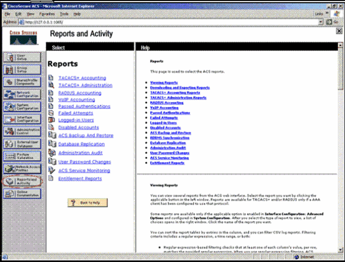Click the icon beside User Password Changes
Image resolution: width=345 pixels, height=262 pixels.
click(52, 161)
